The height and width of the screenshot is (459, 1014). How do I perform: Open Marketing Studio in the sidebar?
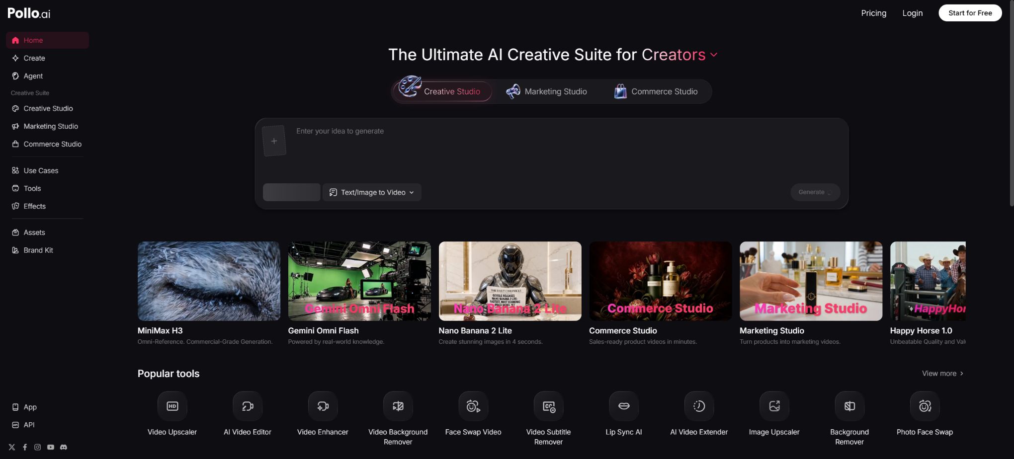click(x=48, y=126)
